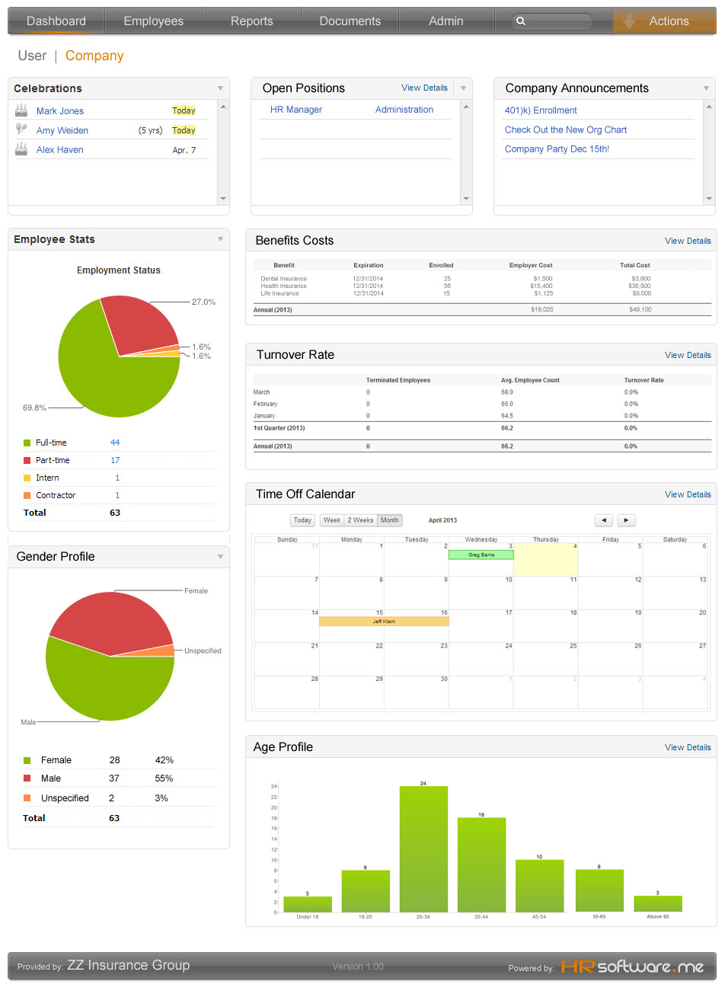Collapse the Gender Profile panel
The height and width of the screenshot is (991, 725).
[x=220, y=557]
